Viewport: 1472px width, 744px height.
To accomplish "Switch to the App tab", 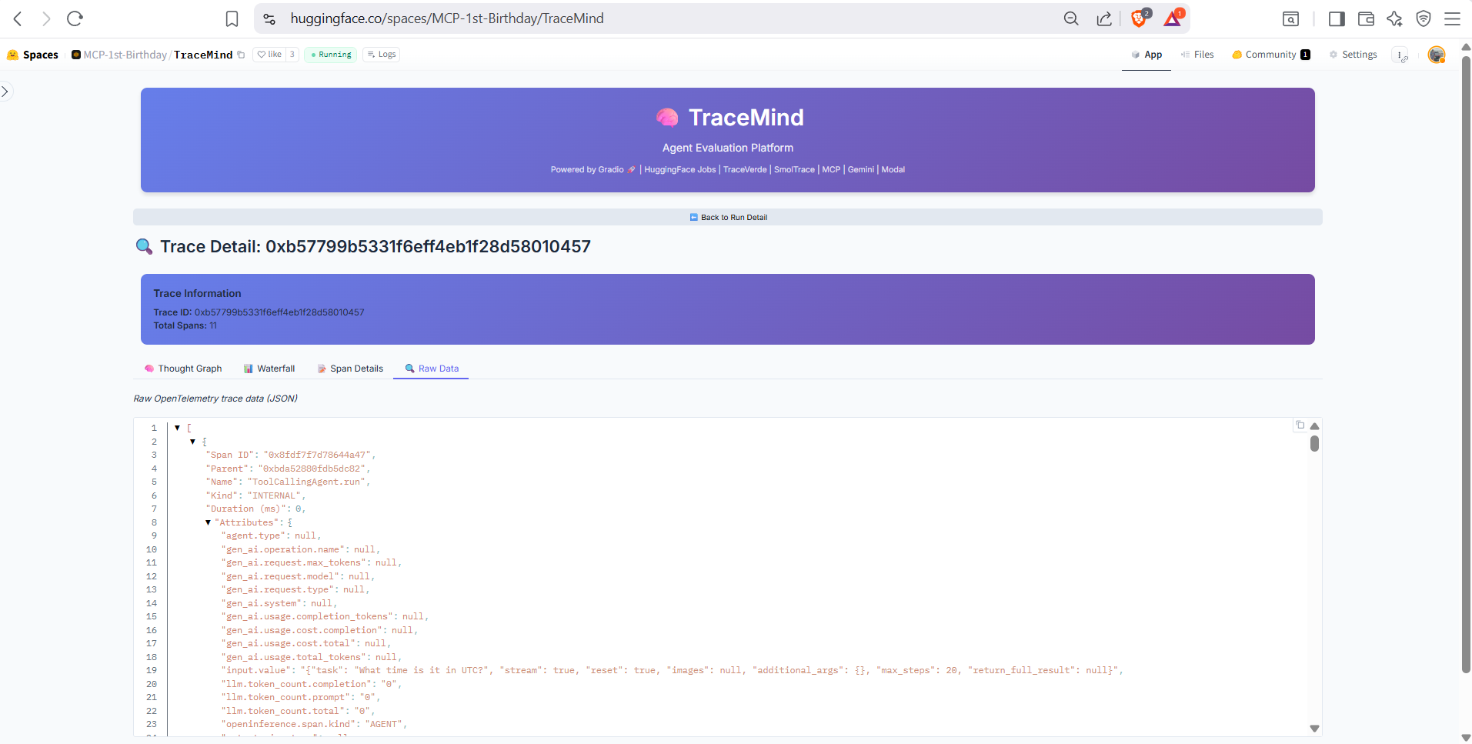I will pos(1147,55).
